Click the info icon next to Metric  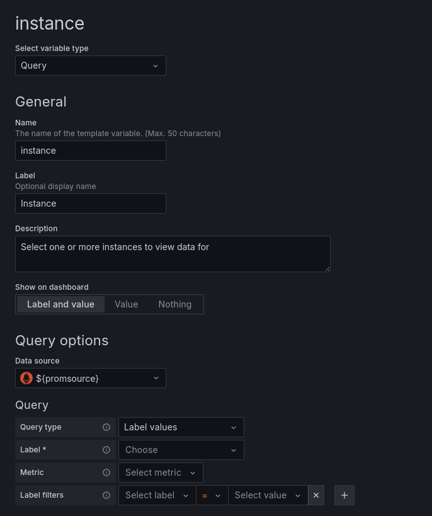tap(107, 473)
